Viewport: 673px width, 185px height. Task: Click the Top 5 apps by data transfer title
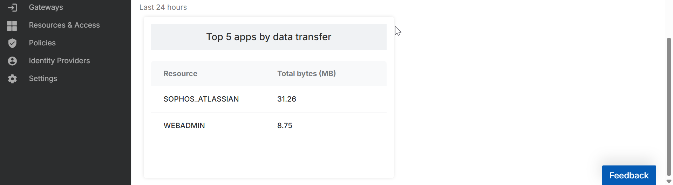pyautogui.click(x=268, y=37)
